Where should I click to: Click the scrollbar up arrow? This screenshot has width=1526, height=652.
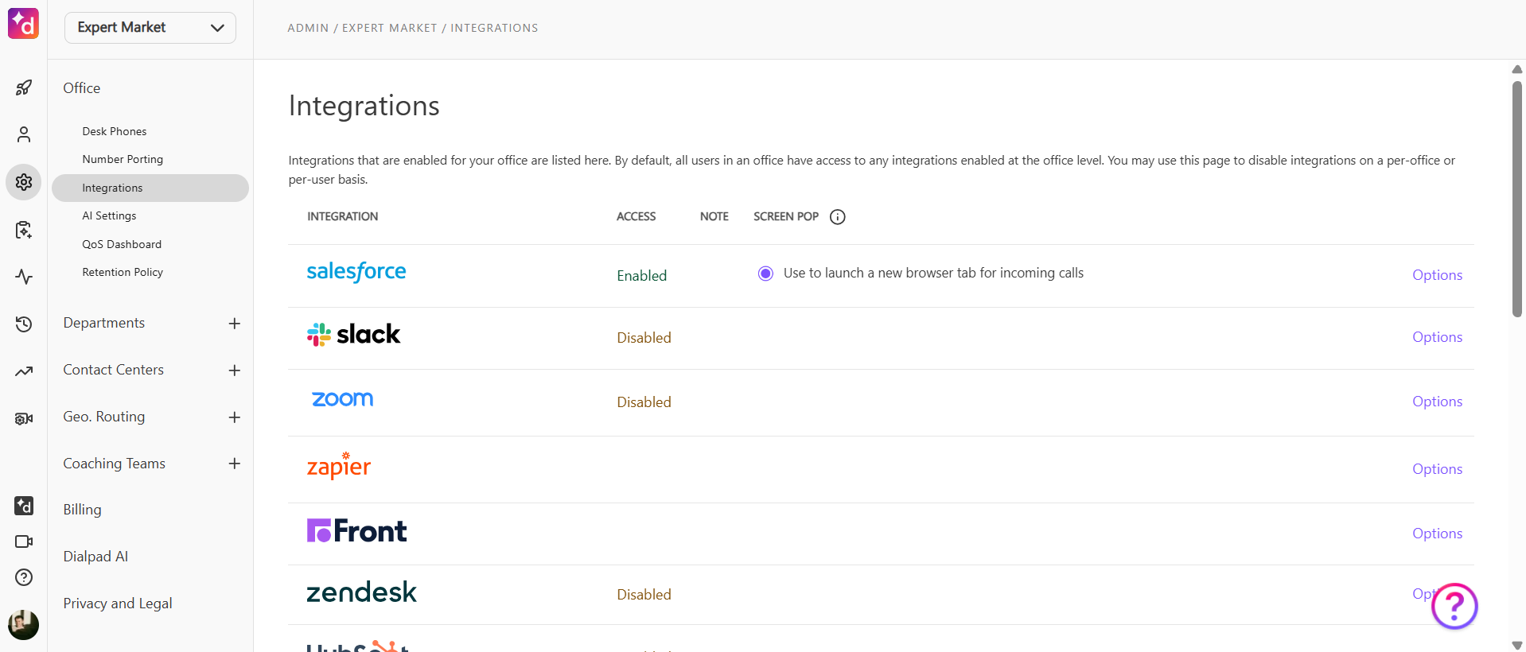[1517, 69]
